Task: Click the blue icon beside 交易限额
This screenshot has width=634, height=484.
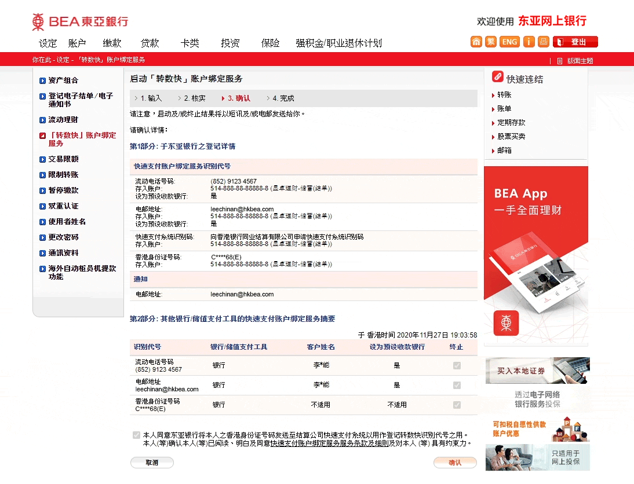Action: tap(42, 160)
